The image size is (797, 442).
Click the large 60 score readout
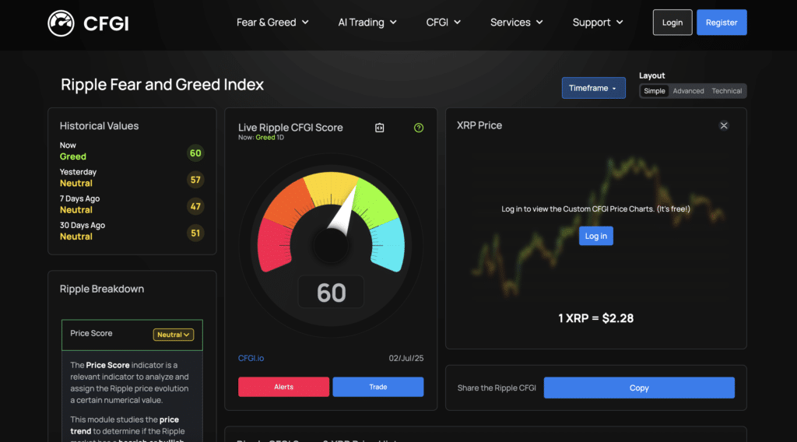331,292
